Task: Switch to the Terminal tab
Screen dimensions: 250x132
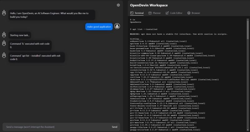Action: point(137,13)
